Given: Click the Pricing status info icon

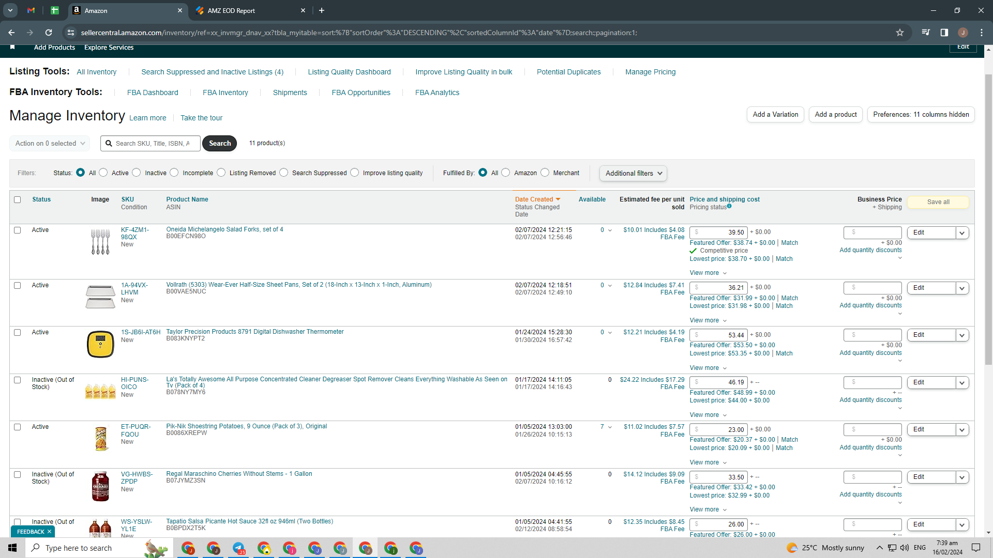Looking at the screenshot, I should click(729, 206).
